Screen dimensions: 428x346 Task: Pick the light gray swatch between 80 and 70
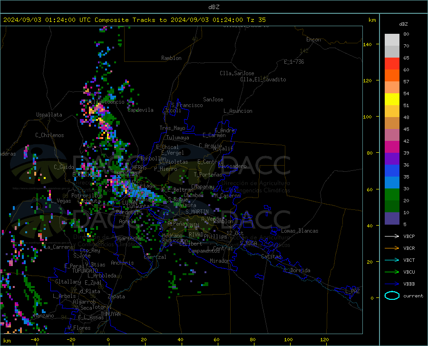click(392, 40)
